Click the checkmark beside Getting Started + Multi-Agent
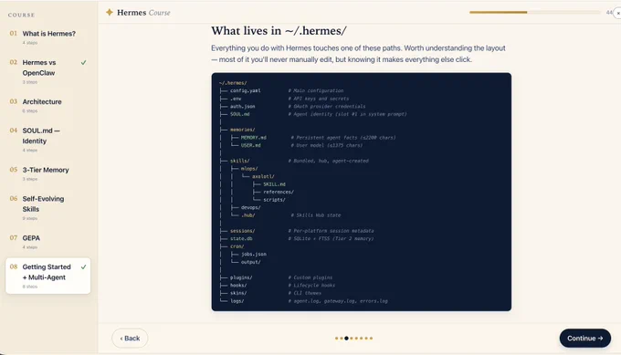The image size is (621, 355). [84, 267]
